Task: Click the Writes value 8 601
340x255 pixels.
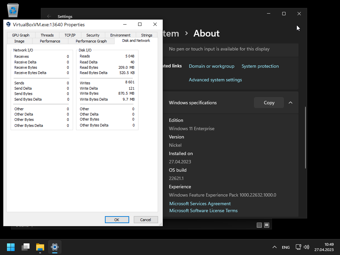Action: click(130, 82)
